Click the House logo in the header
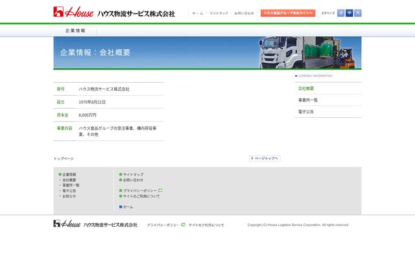Viewport: 415px width, 259px height. 73,12
